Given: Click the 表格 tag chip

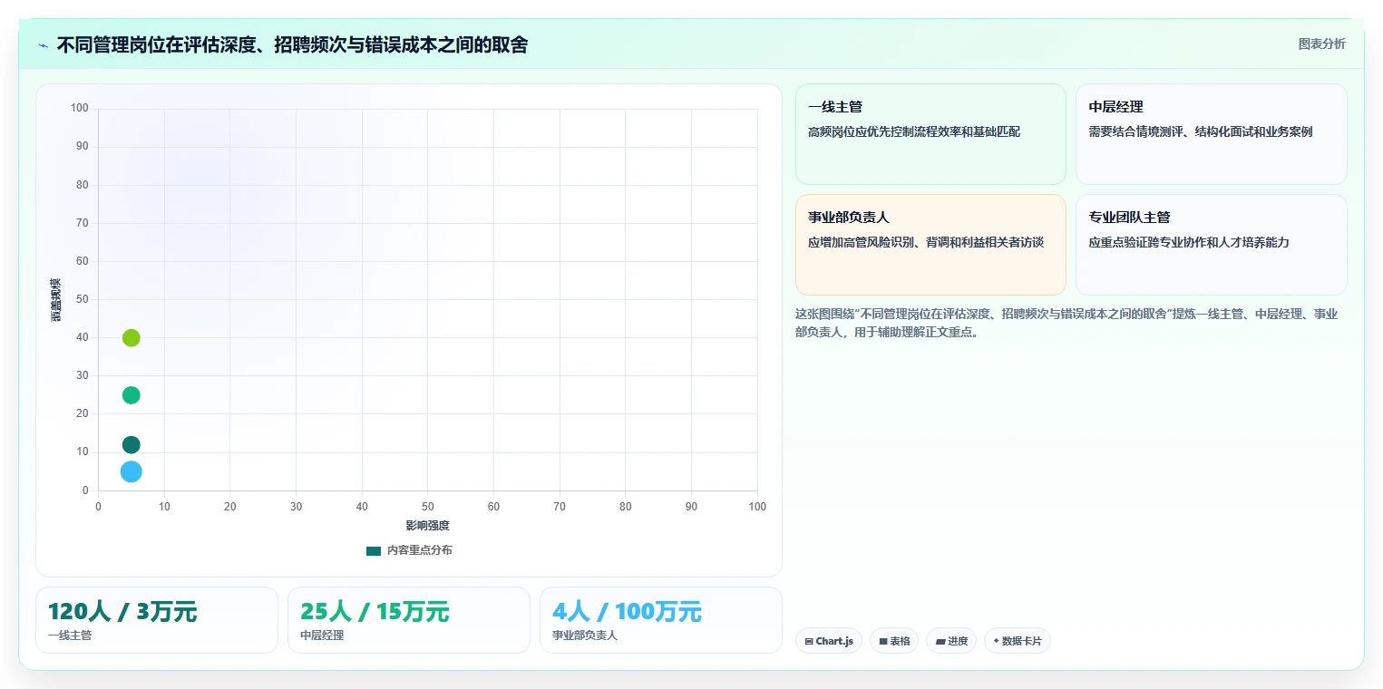Looking at the screenshot, I should coord(894,641).
